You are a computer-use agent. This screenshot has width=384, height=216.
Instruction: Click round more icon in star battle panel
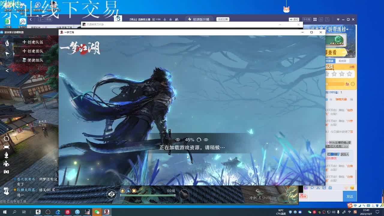pos(353,84)
